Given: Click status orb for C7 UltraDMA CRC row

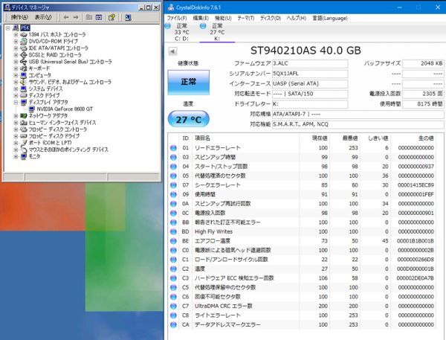Looking at the screenshot, I should 173,306.
